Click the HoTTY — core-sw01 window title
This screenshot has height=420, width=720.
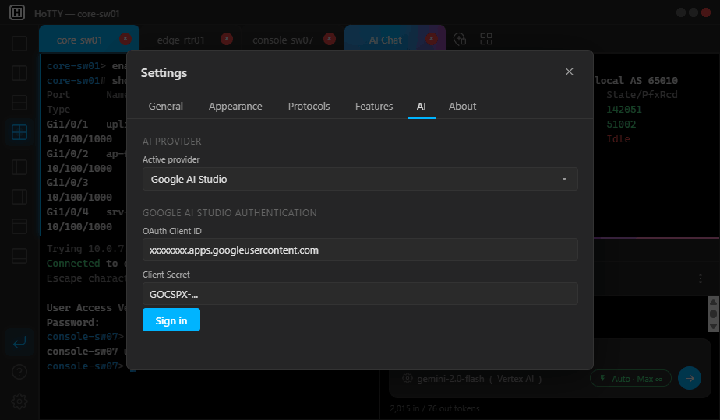(76, 14)
